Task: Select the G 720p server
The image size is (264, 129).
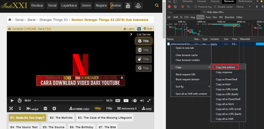Action: [x=144, y=68]
